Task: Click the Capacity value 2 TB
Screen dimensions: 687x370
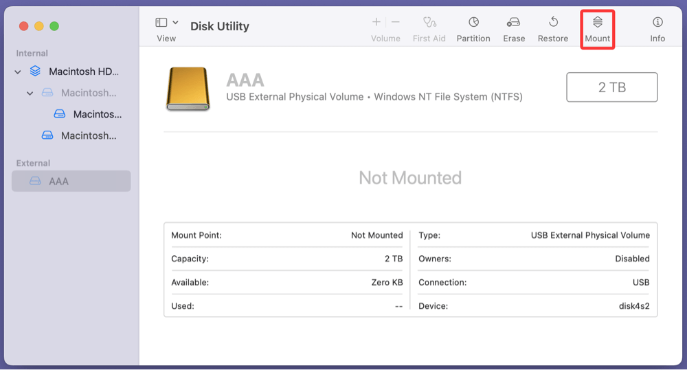Action: (x=394, y=259)
